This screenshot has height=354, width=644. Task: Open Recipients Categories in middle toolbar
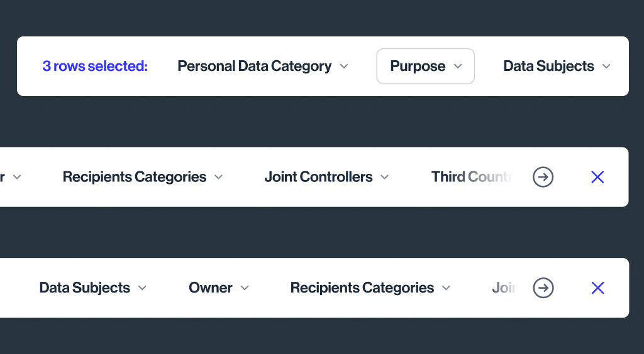(135, 178)
